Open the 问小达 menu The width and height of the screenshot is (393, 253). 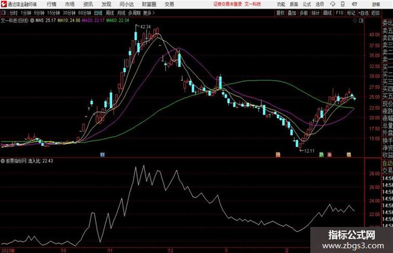tap(126, 4)
